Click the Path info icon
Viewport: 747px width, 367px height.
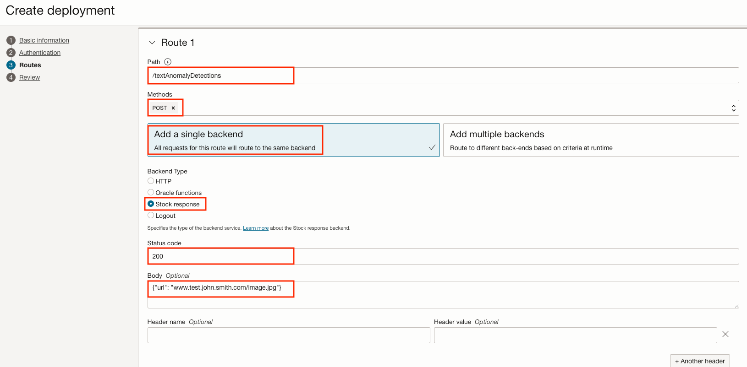click(168, 62)
